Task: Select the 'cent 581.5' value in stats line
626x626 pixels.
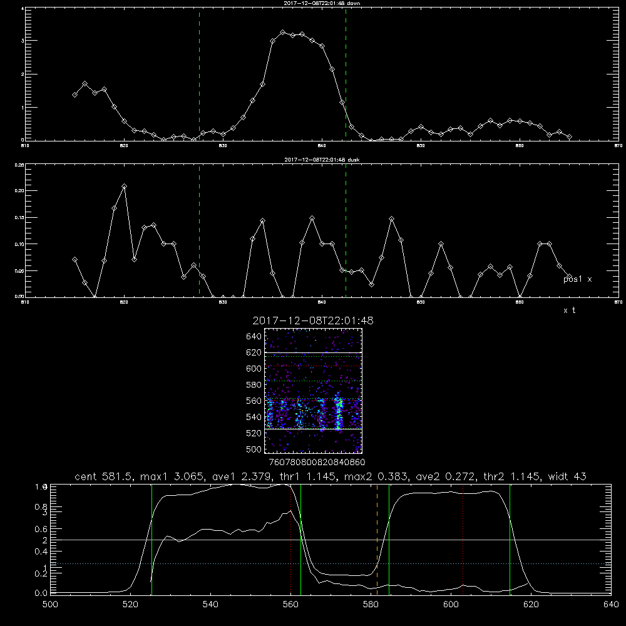Action: (103, 476)
